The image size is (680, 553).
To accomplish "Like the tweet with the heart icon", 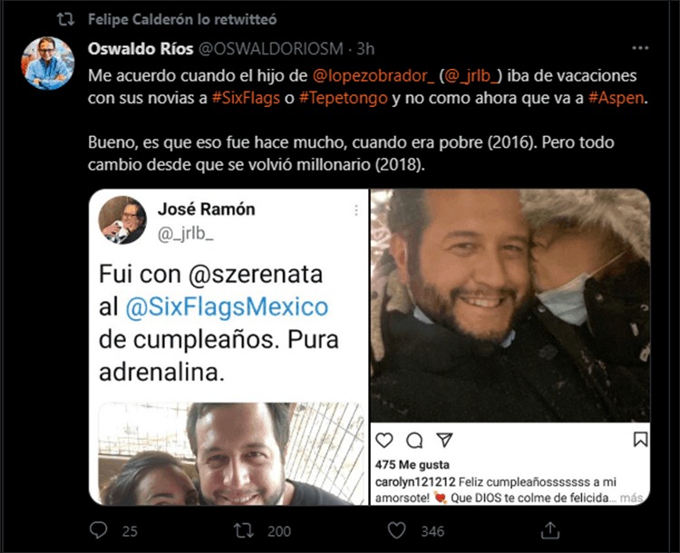I will coord(396,530).
